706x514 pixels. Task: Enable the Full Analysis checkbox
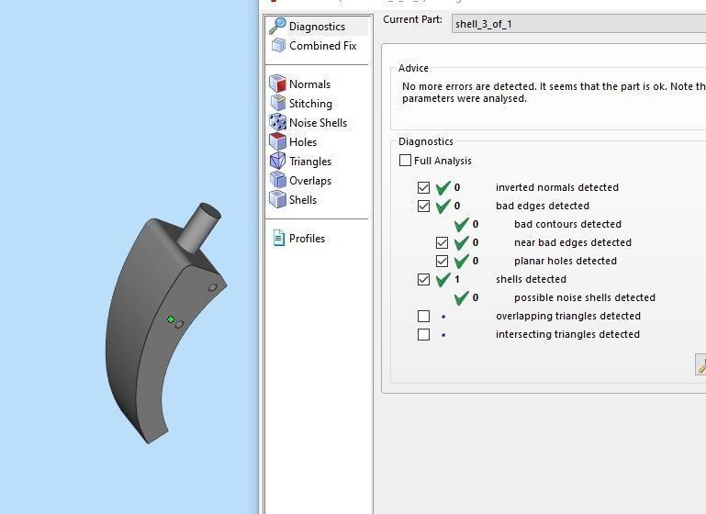pyautogui.click(x=405, y=161)
